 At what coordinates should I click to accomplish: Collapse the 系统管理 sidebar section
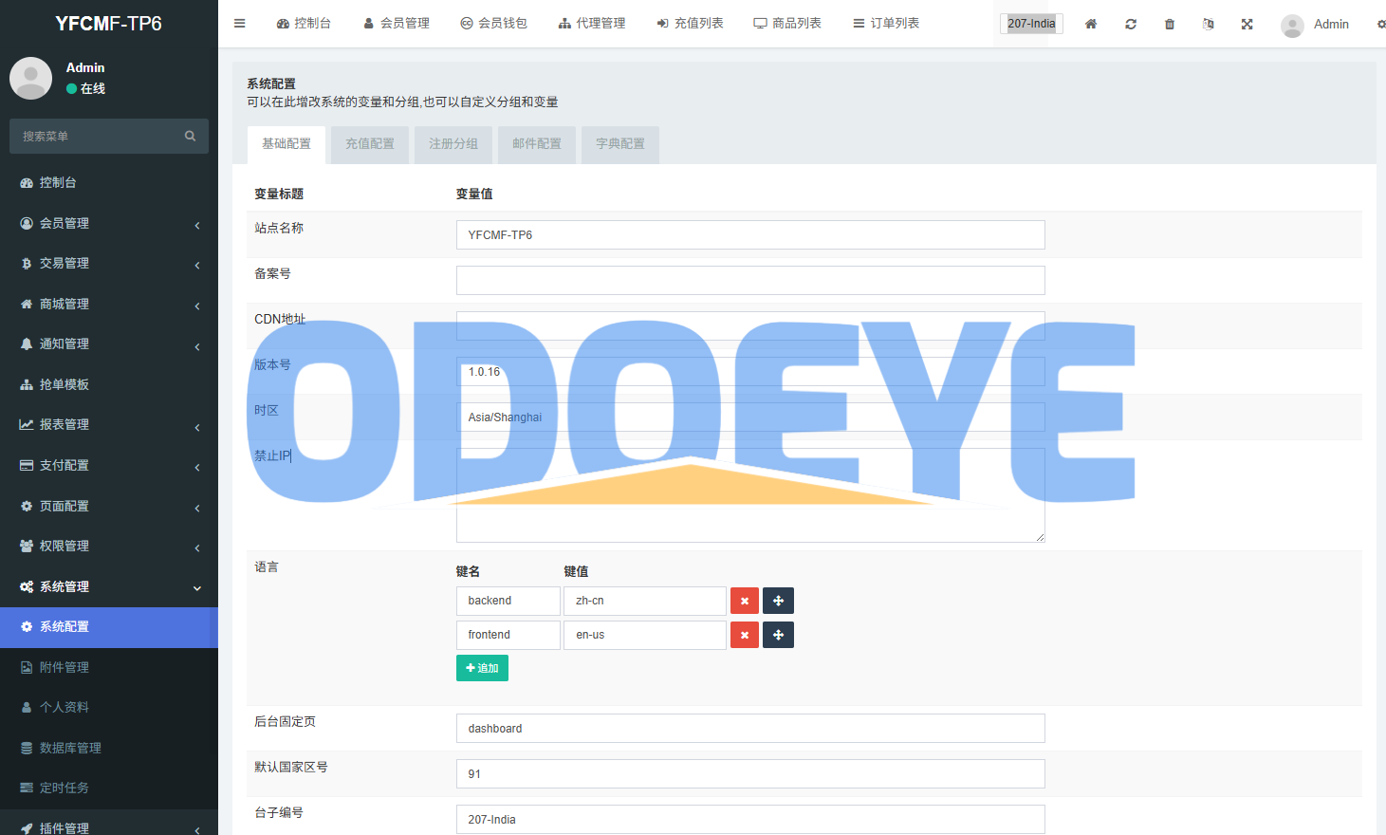pos(108,587)
